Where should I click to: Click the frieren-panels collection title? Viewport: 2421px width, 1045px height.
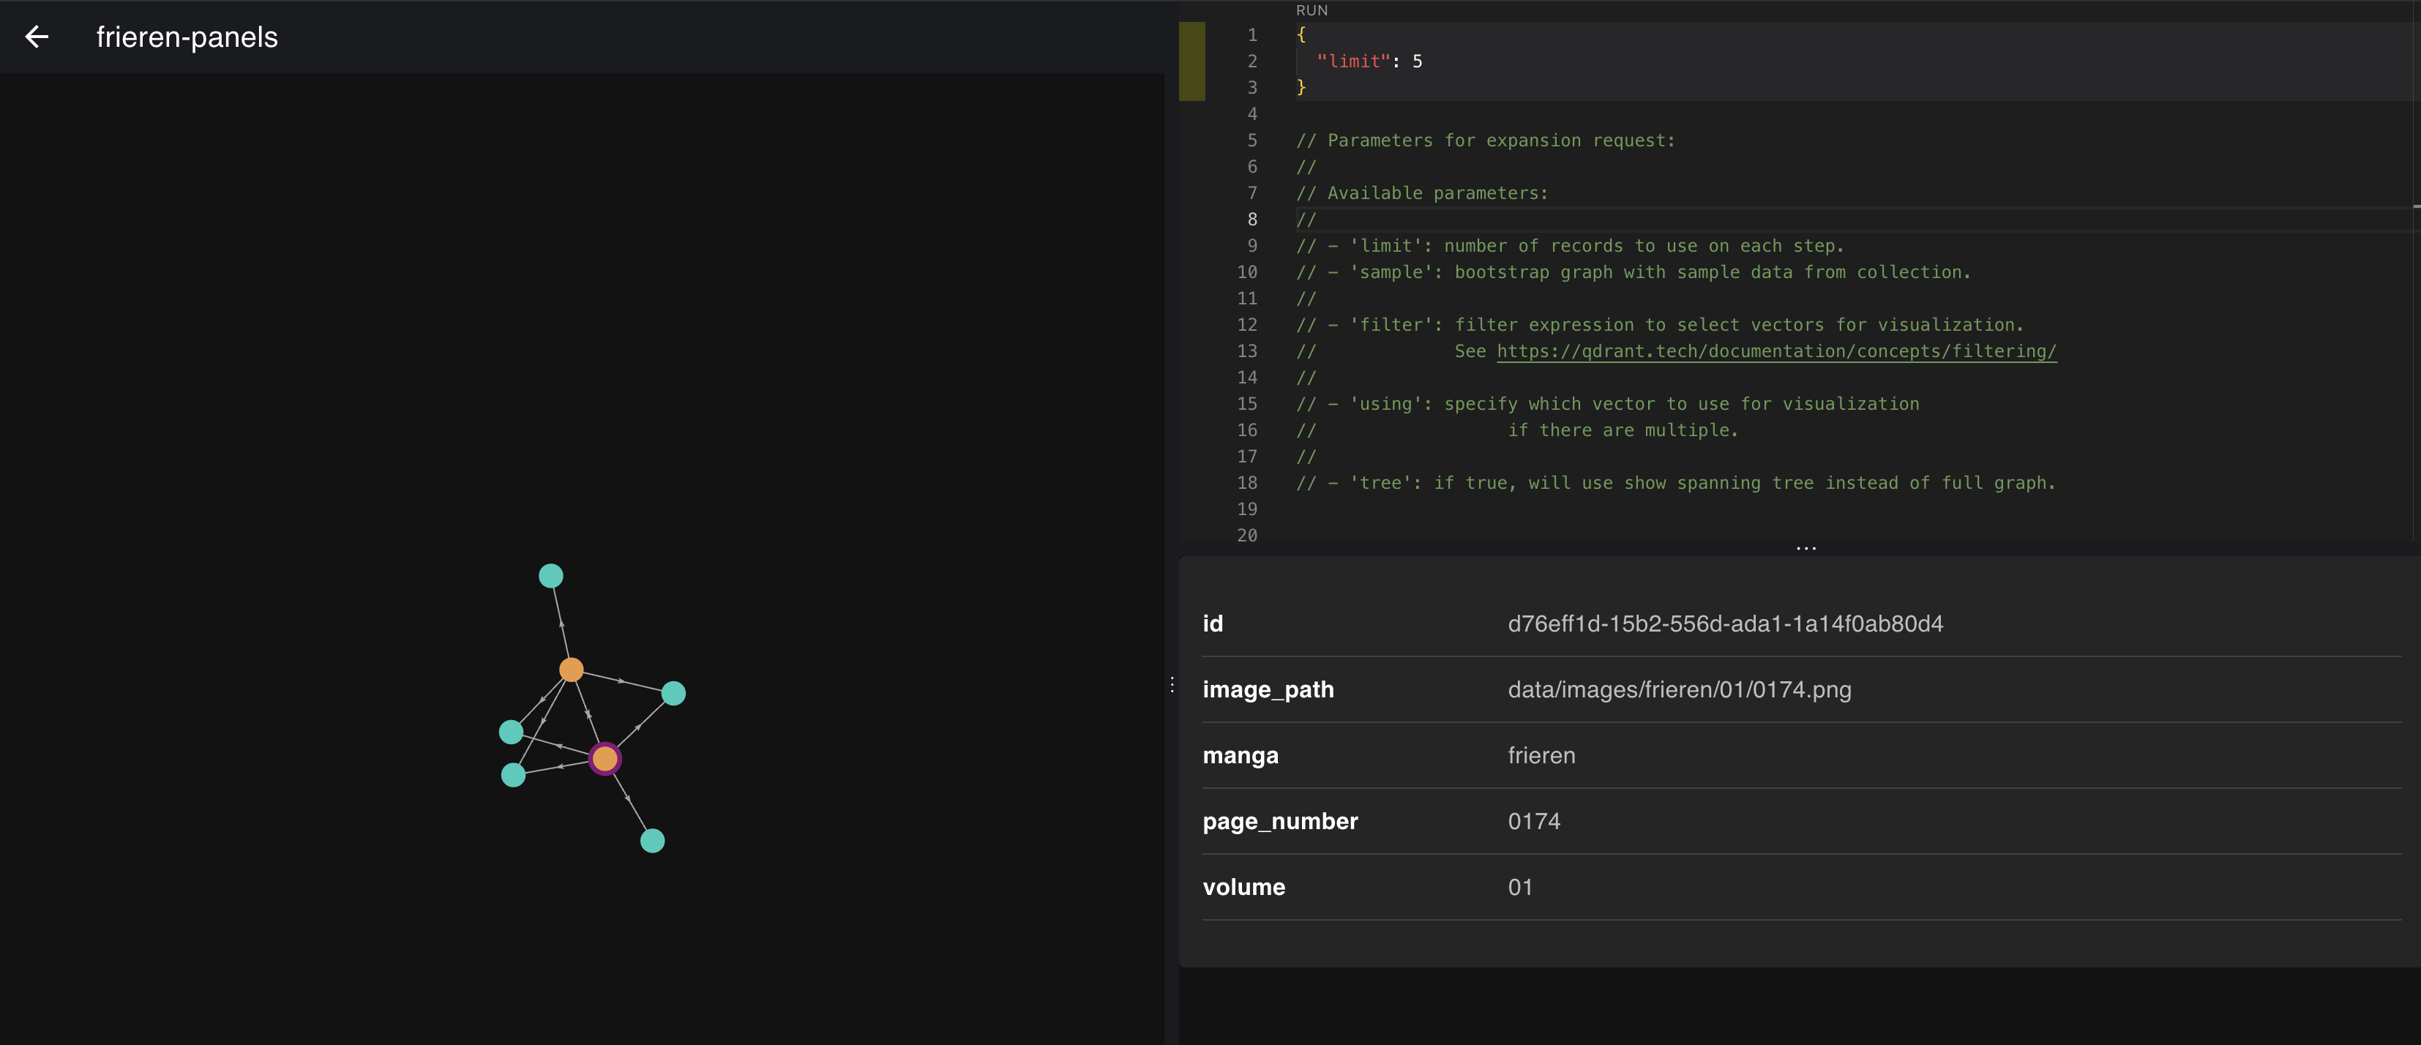coord(187,37)
